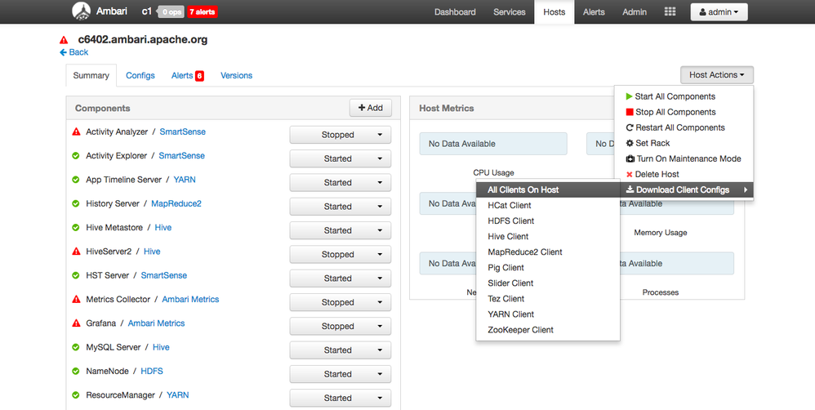Open Activity Explorer Started dropdown
Viewport: 815px width, 410px height.
(x=341, y=159)
